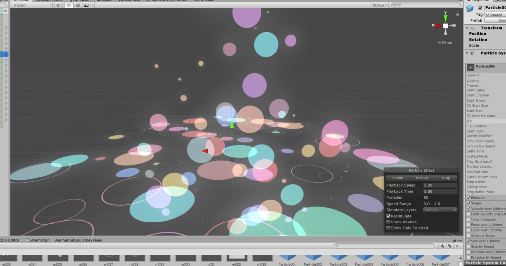Enable Color by Speed module

(x=469, y=236)
